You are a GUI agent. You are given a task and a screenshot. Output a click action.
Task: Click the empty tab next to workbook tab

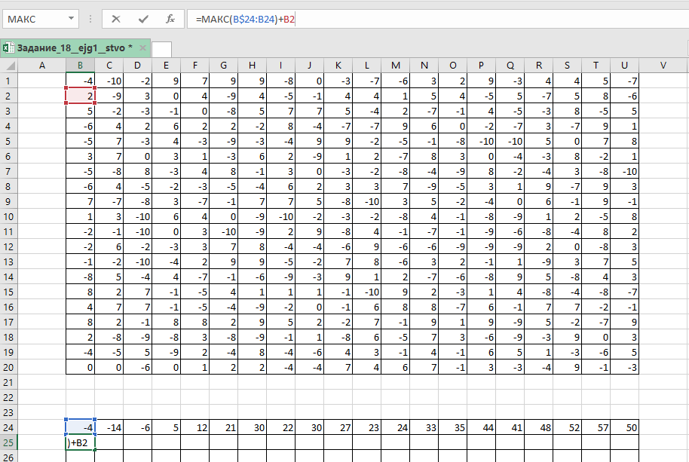click(x=161, y=49)
